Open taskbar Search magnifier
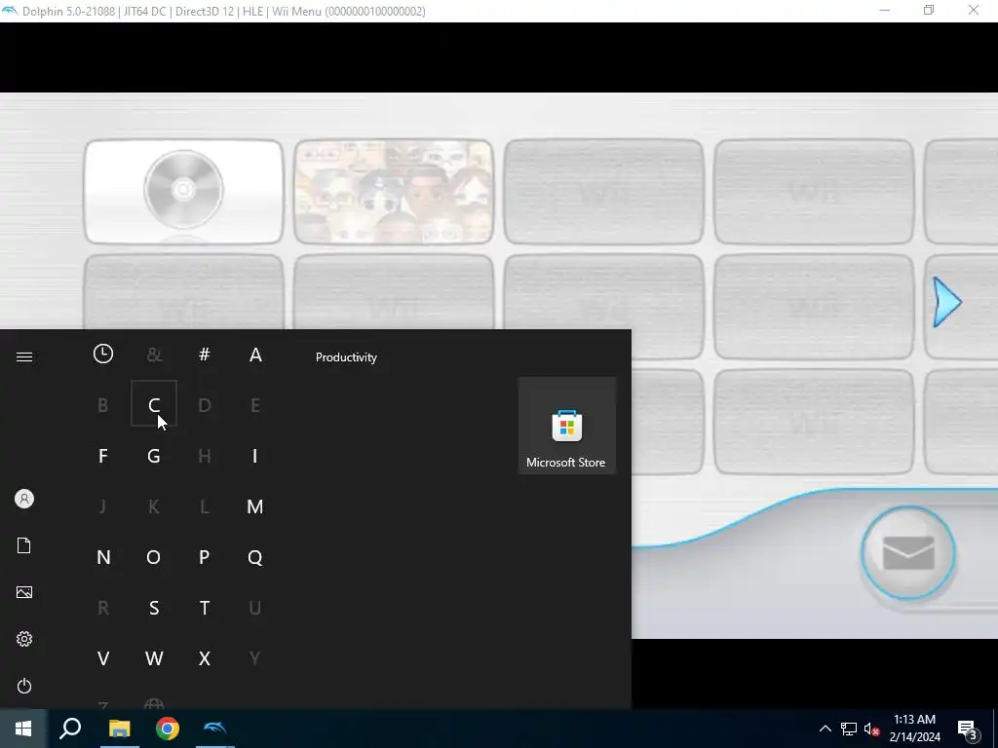The height and width of the screenshot is (748, 998). (x=70, y=729)
